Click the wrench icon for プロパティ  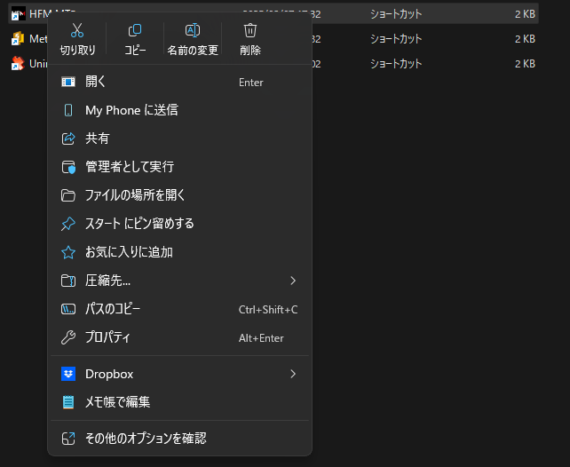tap(68, 337)
